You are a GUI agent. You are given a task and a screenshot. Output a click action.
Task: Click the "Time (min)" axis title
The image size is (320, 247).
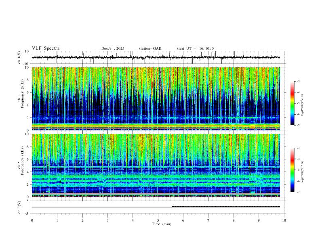pyautogui.click(x=162, y=224)
